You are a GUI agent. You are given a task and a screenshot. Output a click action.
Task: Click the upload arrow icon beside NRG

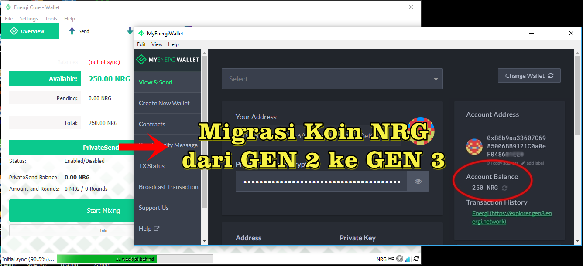pyautogui.click(x=400, y=259)
